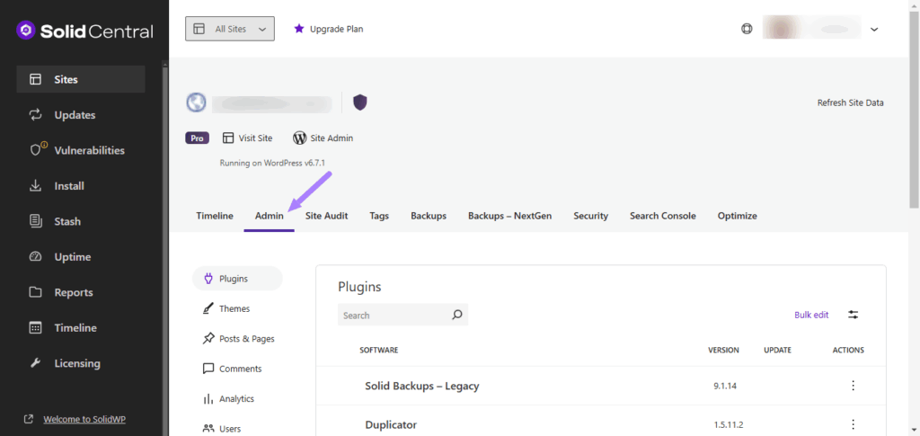The width and height of the screenshot is (920, 436).
Task: Go to Stash in the sidebar
Action: point(67,221)
